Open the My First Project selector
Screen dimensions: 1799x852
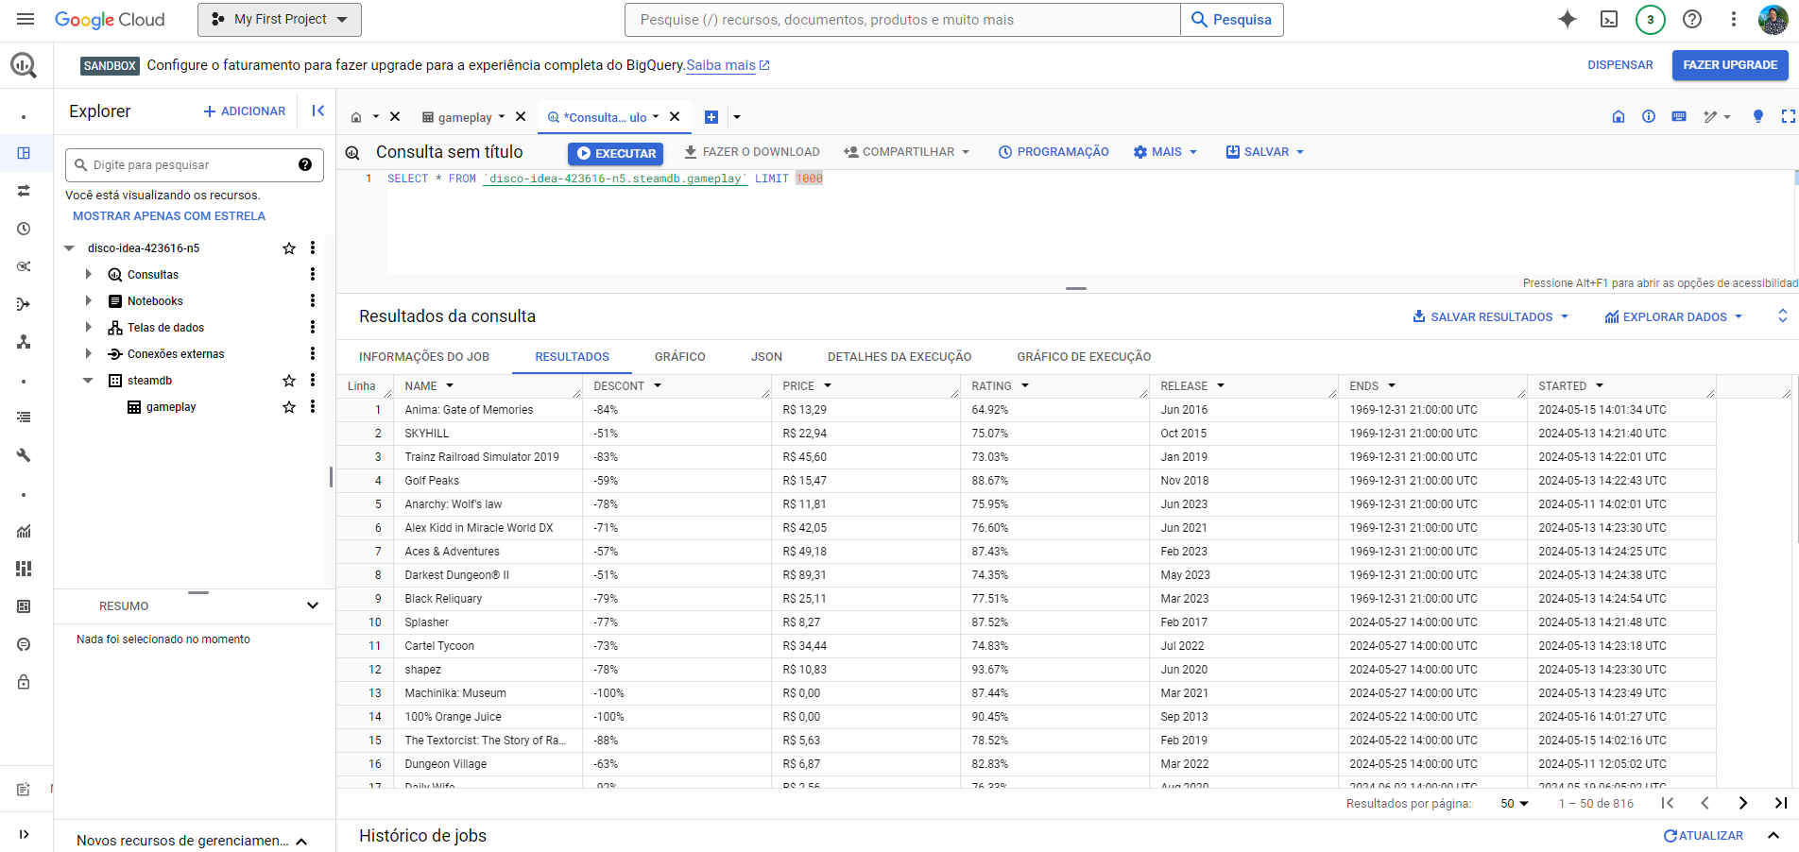(280, 19)
